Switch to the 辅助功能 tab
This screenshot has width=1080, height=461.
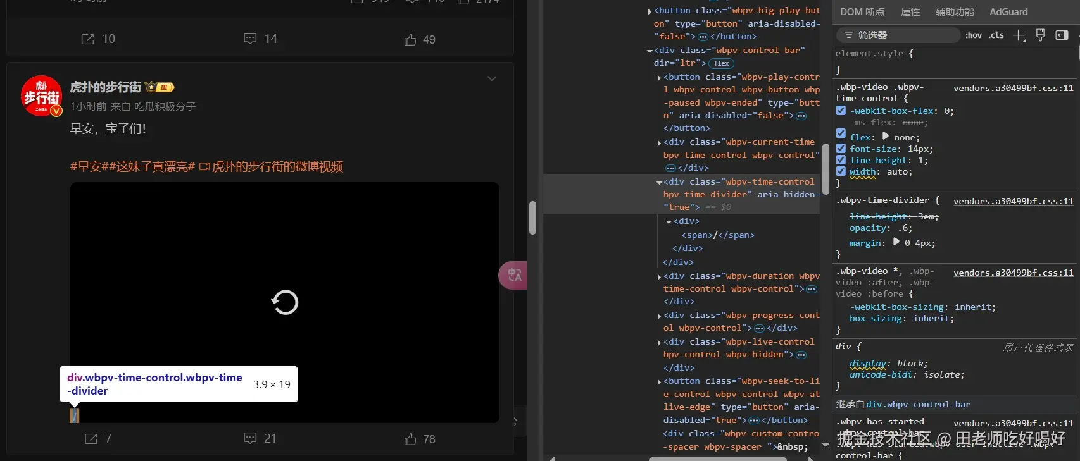click(955, 12)
